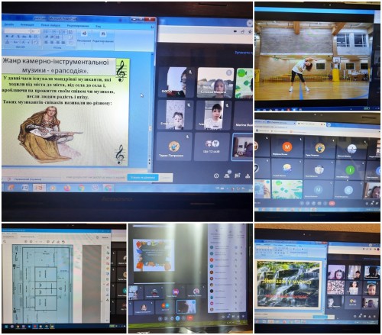Open the Viber icon in the top-left taskbar

click(95, 188)
